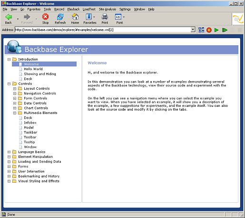Expand the Navigation Controls node
The height and width of the screenshot is (218, 245).
coord(15,93)
